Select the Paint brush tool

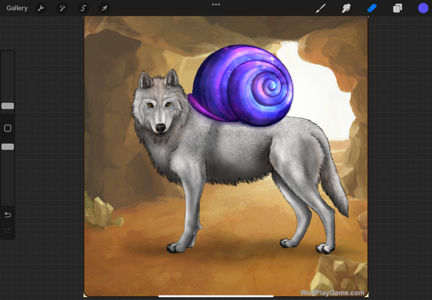click(321, 8)
